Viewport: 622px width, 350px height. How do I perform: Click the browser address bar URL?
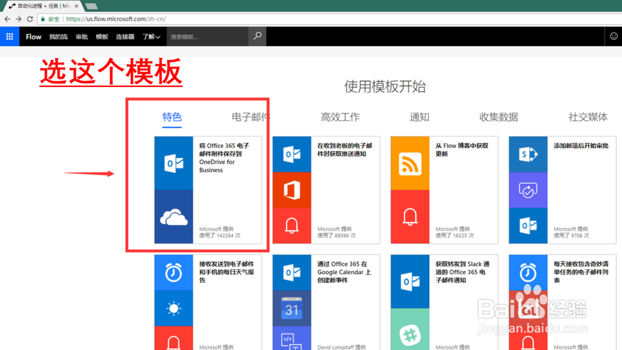click(116, 19)
